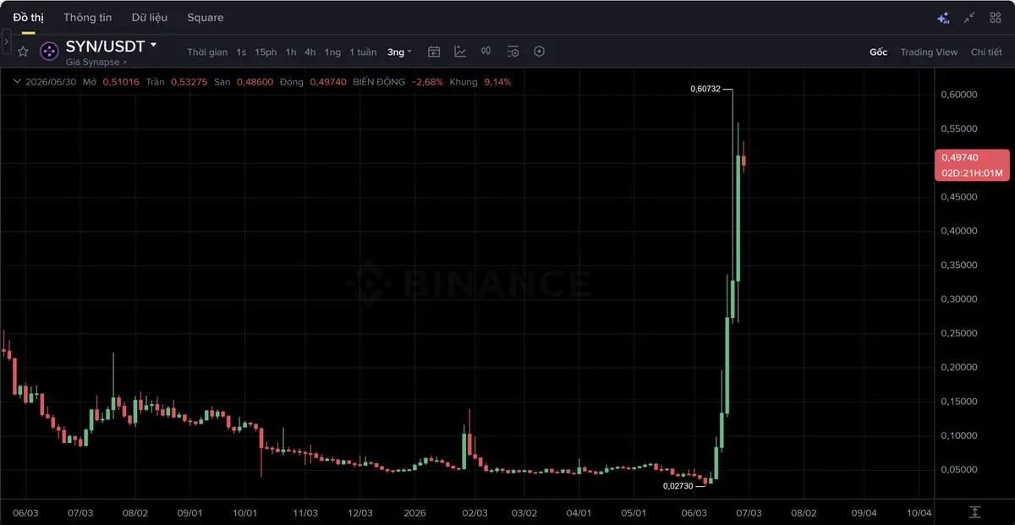
Task: Select the Thời gian time view
Action: pos(207,52)
